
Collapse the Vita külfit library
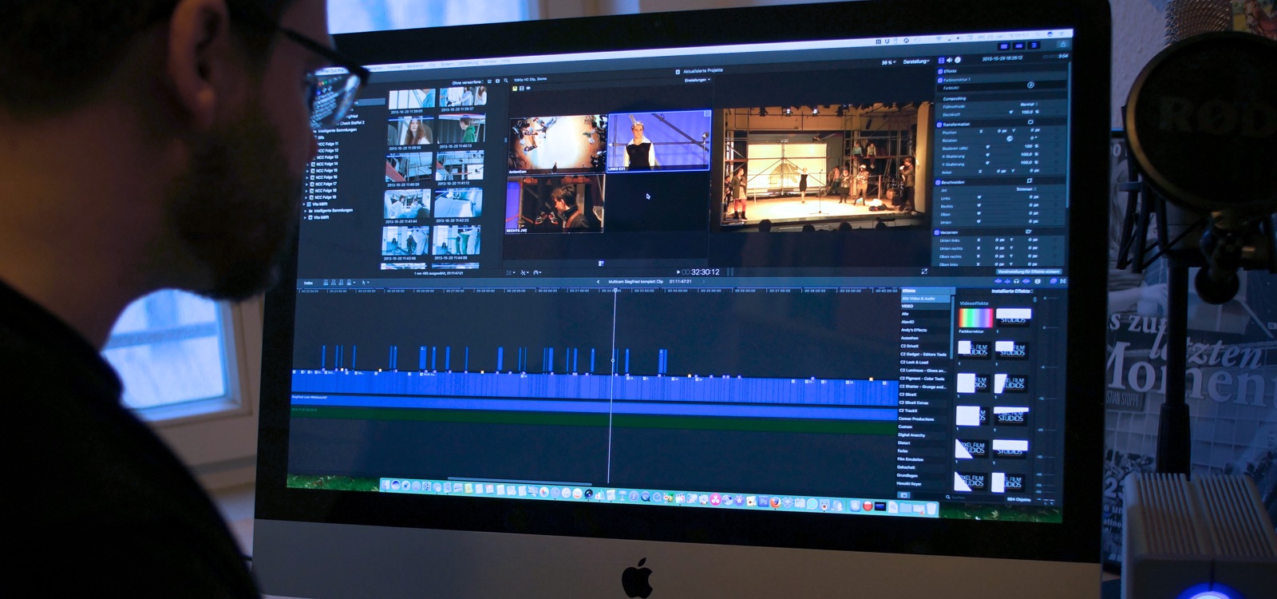tap(303, 204)
